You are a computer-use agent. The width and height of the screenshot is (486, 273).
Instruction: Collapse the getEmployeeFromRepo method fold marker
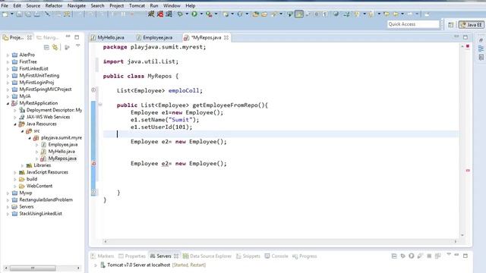point(99,105)
